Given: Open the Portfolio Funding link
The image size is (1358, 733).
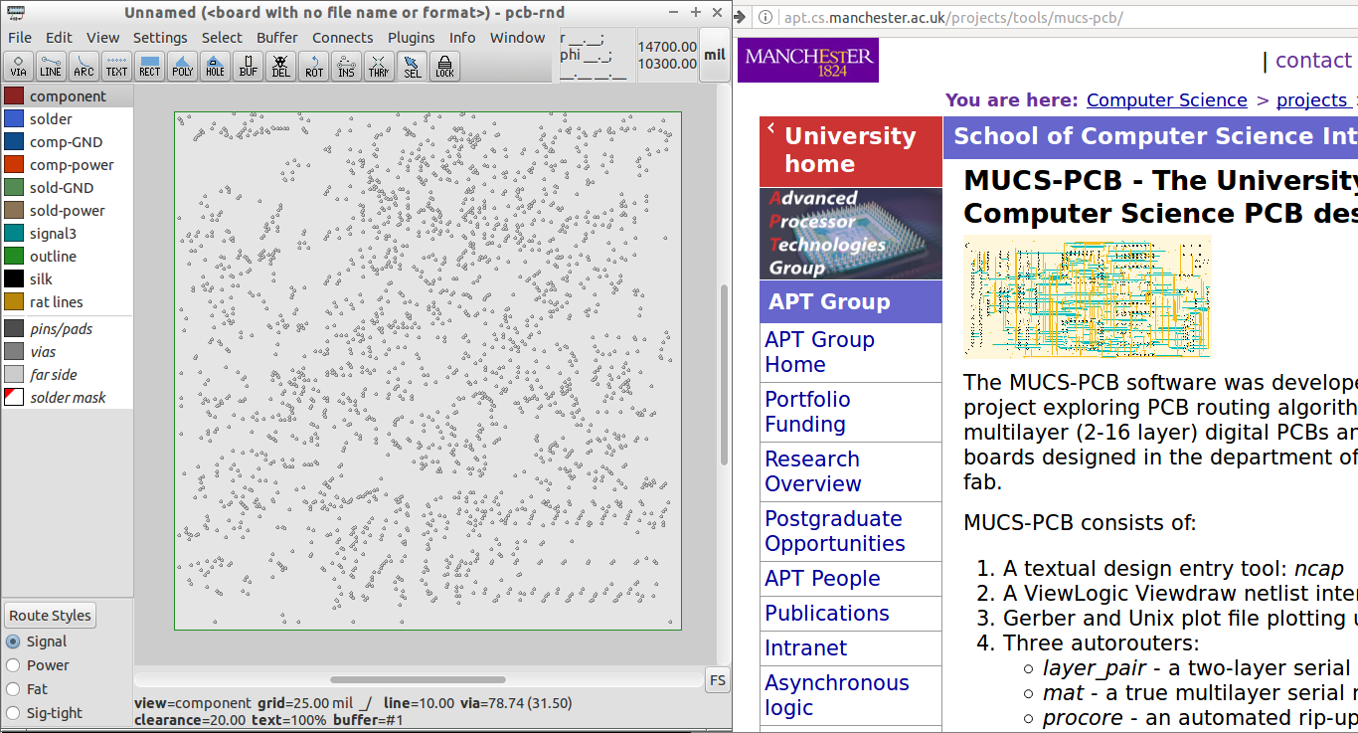Looking at the screenshot, I should [807, 412].
